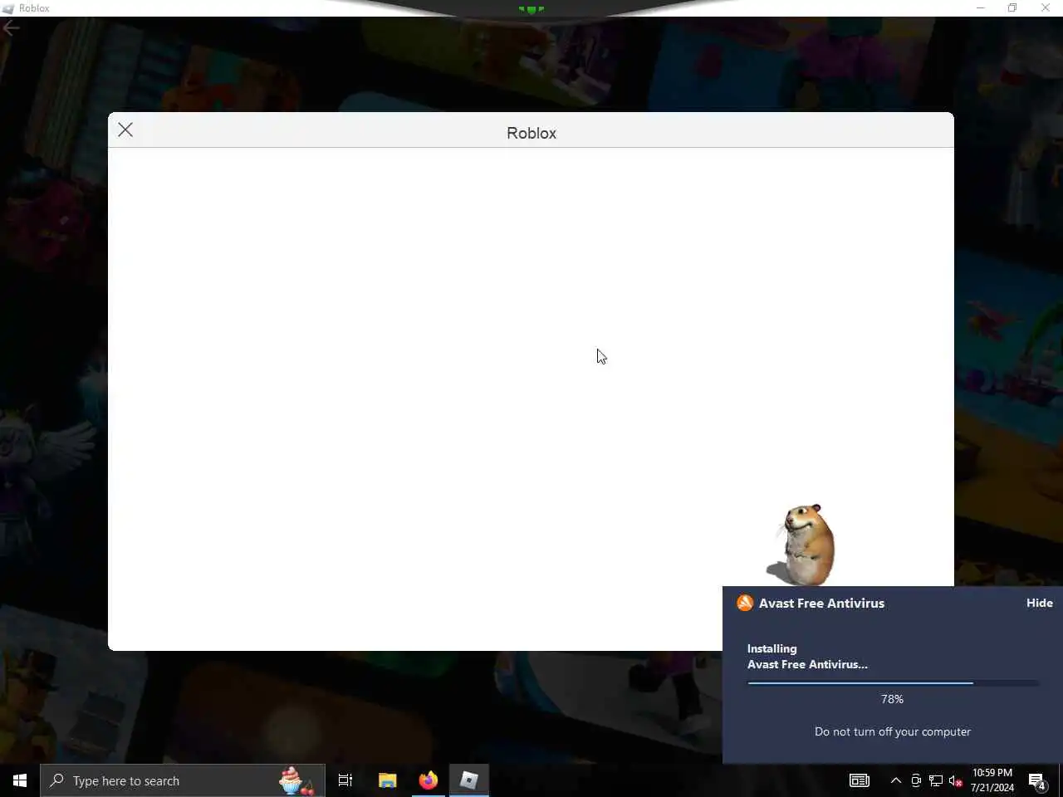Image resolution: width=1063 pixels, height=797 pixels.
Task: Open the notification center with 4 alerts
Action: (1037, 780)
